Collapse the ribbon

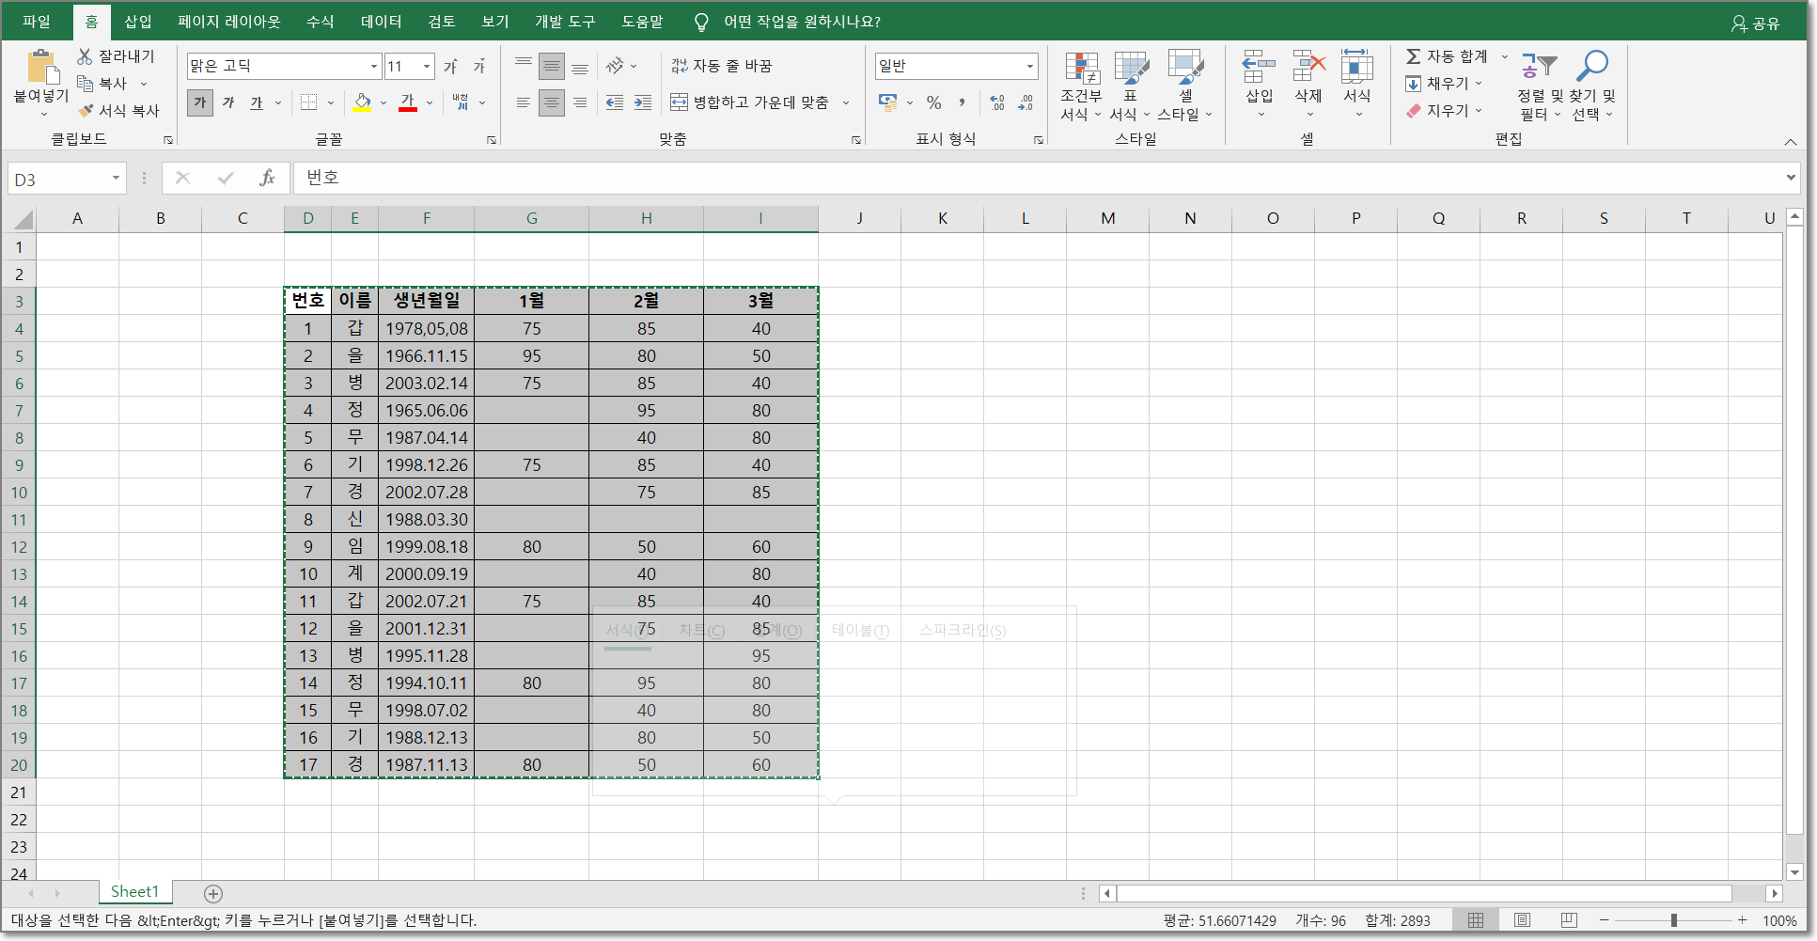1791,141
